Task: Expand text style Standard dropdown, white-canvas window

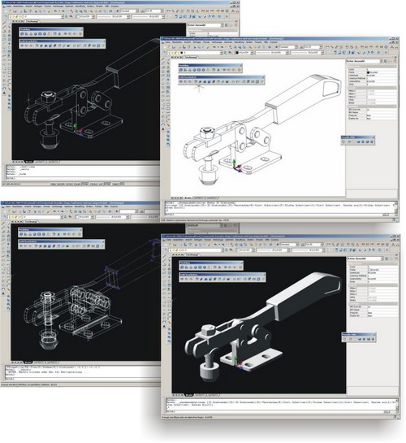Action: (x=296, y=47)
